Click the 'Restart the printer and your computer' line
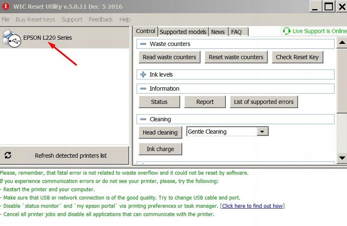Screen dimensions: 347x226 click(x=48, y=189)
